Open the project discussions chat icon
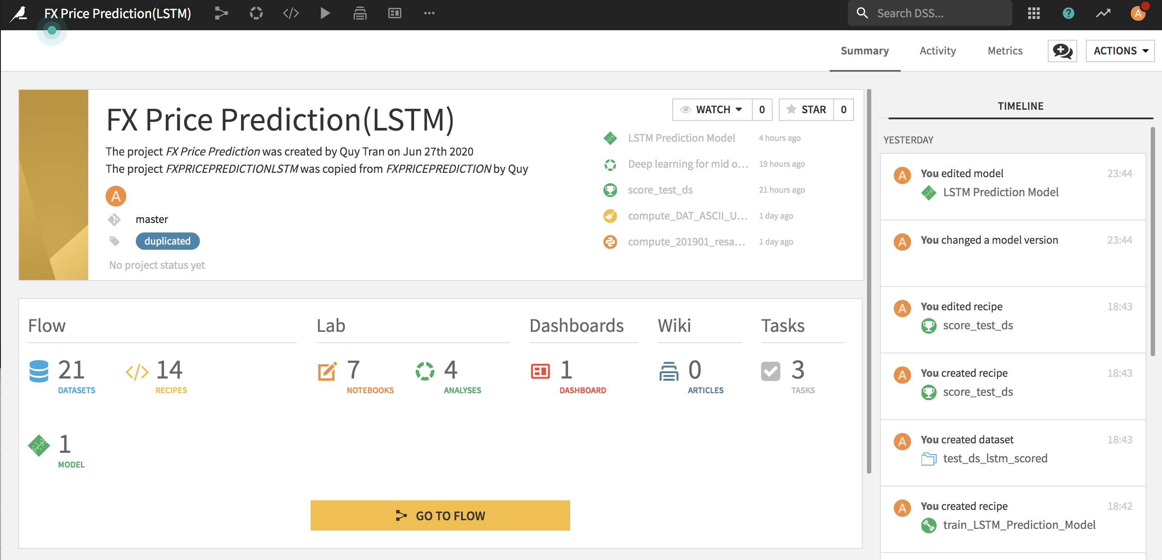 1062,51
